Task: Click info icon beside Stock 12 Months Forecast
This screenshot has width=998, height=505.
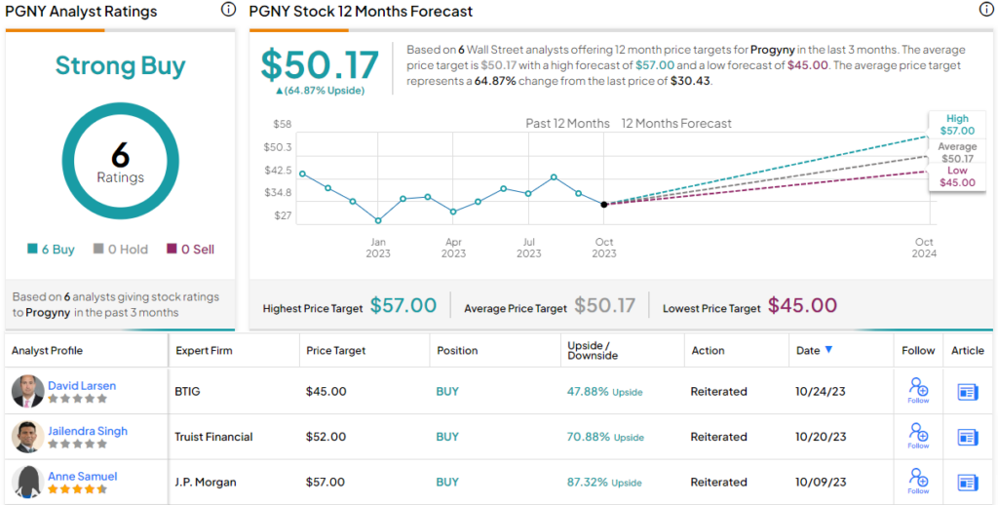Action: (986, 10)
